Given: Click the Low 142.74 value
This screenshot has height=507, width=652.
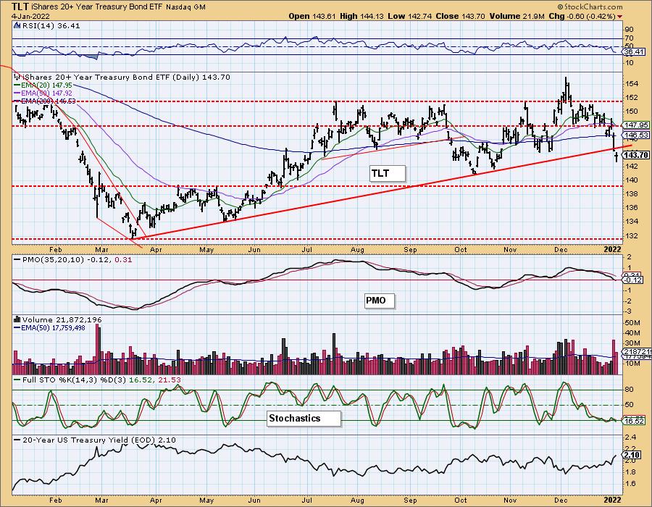Looking at the screenshot, I should click(410, 16).
